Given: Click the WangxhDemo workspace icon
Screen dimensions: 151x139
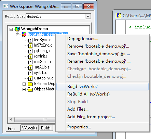Looking at the screenshot, I should pyautogui.click(x=17, y=29).
